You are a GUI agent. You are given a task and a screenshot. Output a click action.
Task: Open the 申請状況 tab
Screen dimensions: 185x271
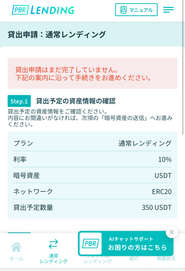pyautogui.click(x=166, y=259)
